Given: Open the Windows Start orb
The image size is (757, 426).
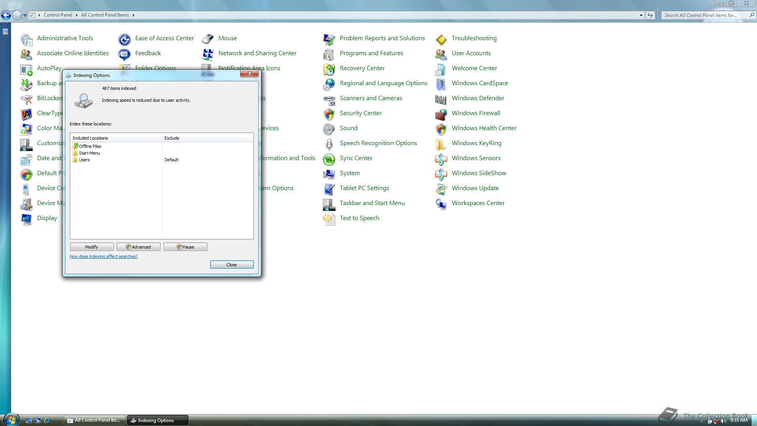Looking at the screenshot, I should tap(11, 419).
